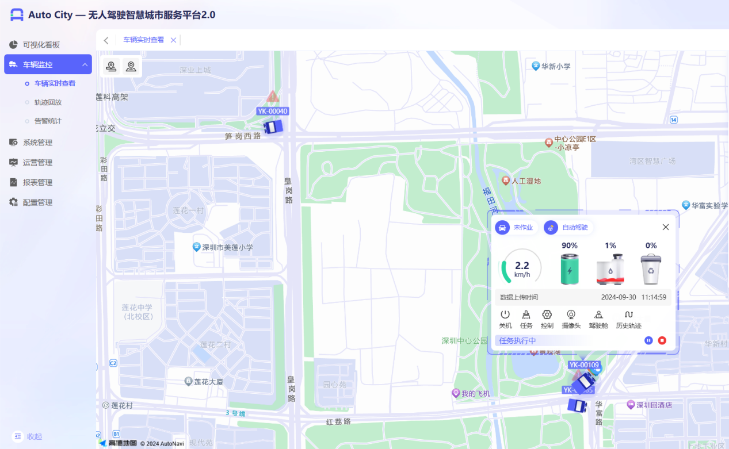
Task: Click the first map locate tool icon
Action: point(111,67)
